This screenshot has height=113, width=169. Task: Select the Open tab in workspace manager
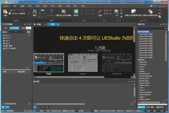coord(6,28)
